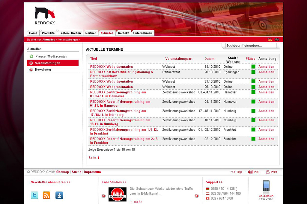Viewport: 307px width, 204px height.
Task: Click green square for 01.–02.12.2010 Frankfurt
Action: coord(253,129)
